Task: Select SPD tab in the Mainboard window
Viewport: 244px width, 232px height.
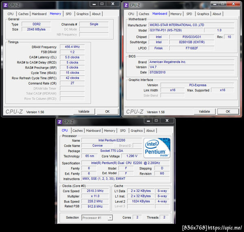Action: tap(189, 14)
